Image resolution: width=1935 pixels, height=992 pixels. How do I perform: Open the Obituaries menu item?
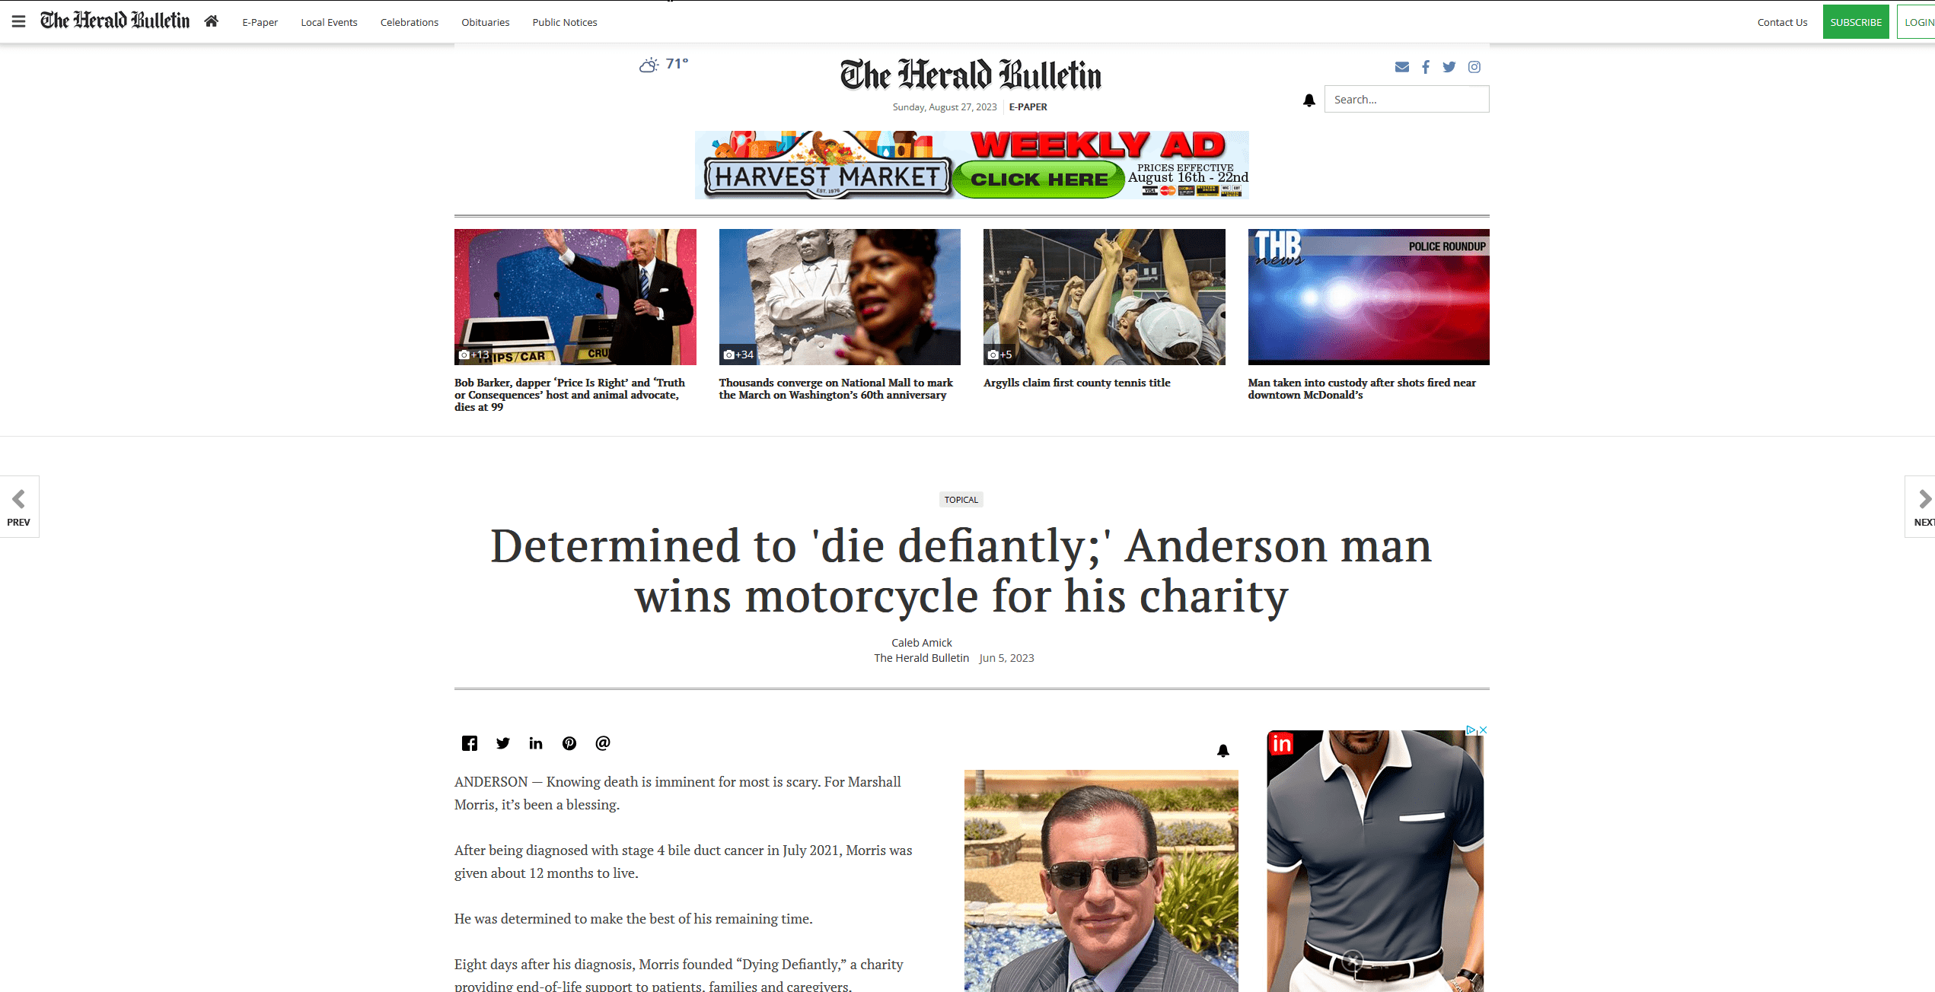486,22
